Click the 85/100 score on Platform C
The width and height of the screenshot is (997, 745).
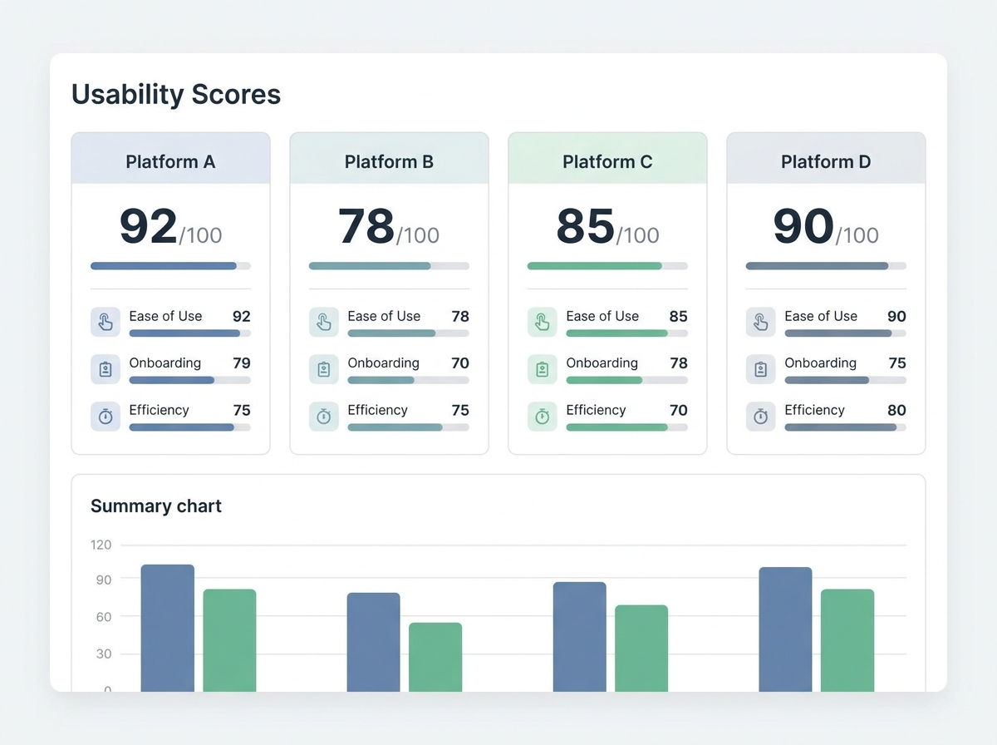(607, 226)
